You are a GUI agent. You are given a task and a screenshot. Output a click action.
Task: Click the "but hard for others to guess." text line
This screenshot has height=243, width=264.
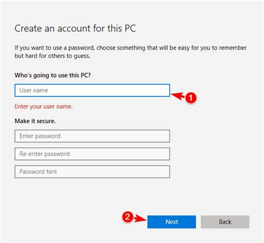pyautogui.click(x=52, y=56)
